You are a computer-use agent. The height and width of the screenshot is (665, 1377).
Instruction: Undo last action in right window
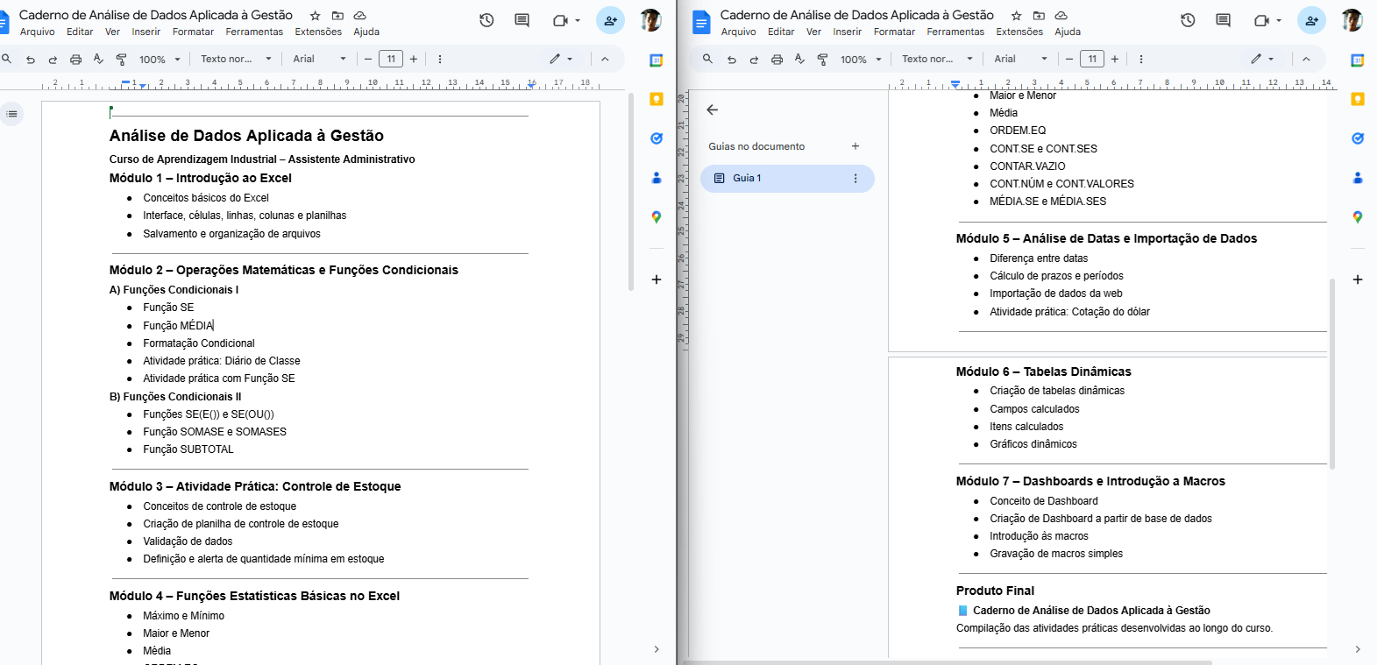(732, 60)
